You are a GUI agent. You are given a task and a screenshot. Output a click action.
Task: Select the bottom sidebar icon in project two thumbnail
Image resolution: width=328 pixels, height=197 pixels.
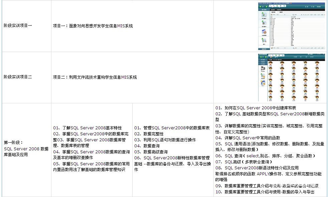coord(263,83)
